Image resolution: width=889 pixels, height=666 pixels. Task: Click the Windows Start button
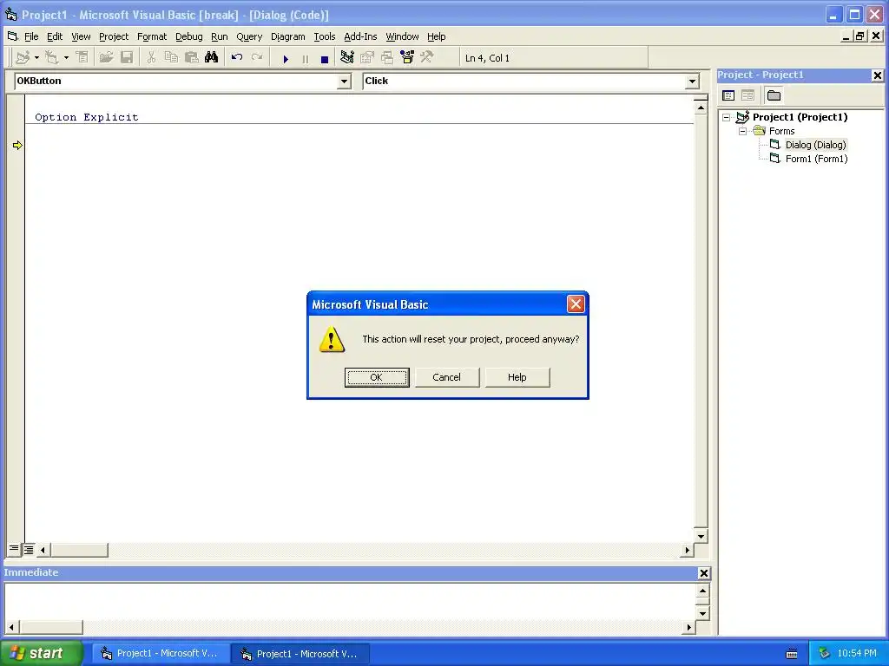click(42, 653)
